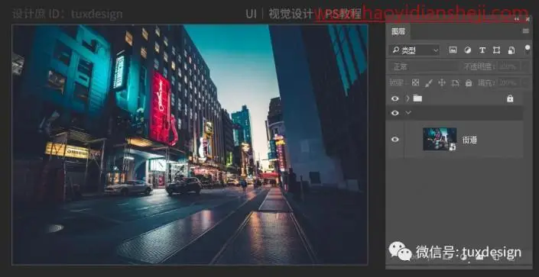The width and height of the screenshot is (539, 277).
Task: Lock all layer attributes padlock
Action: coord(468,82)
